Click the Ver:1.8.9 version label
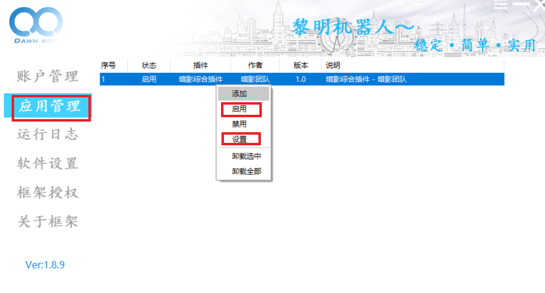The width and height of the screenshot is (545, 293). 45,265
